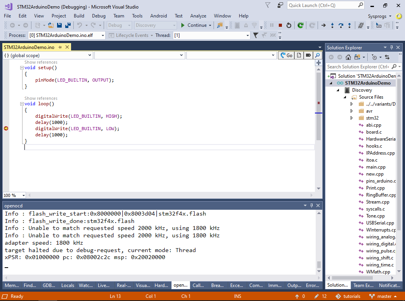Click Show references above void loop()
This screenshot has height=301, width=405.
(x=41, y=98)
